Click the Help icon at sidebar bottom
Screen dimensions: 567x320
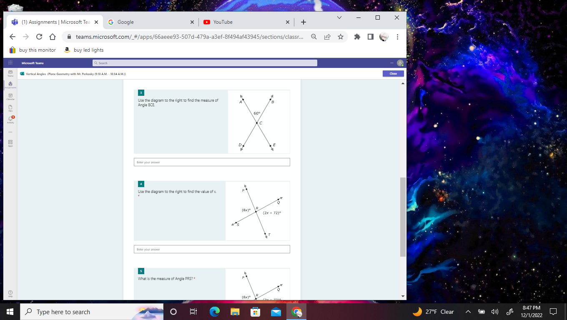coord(10,292)
